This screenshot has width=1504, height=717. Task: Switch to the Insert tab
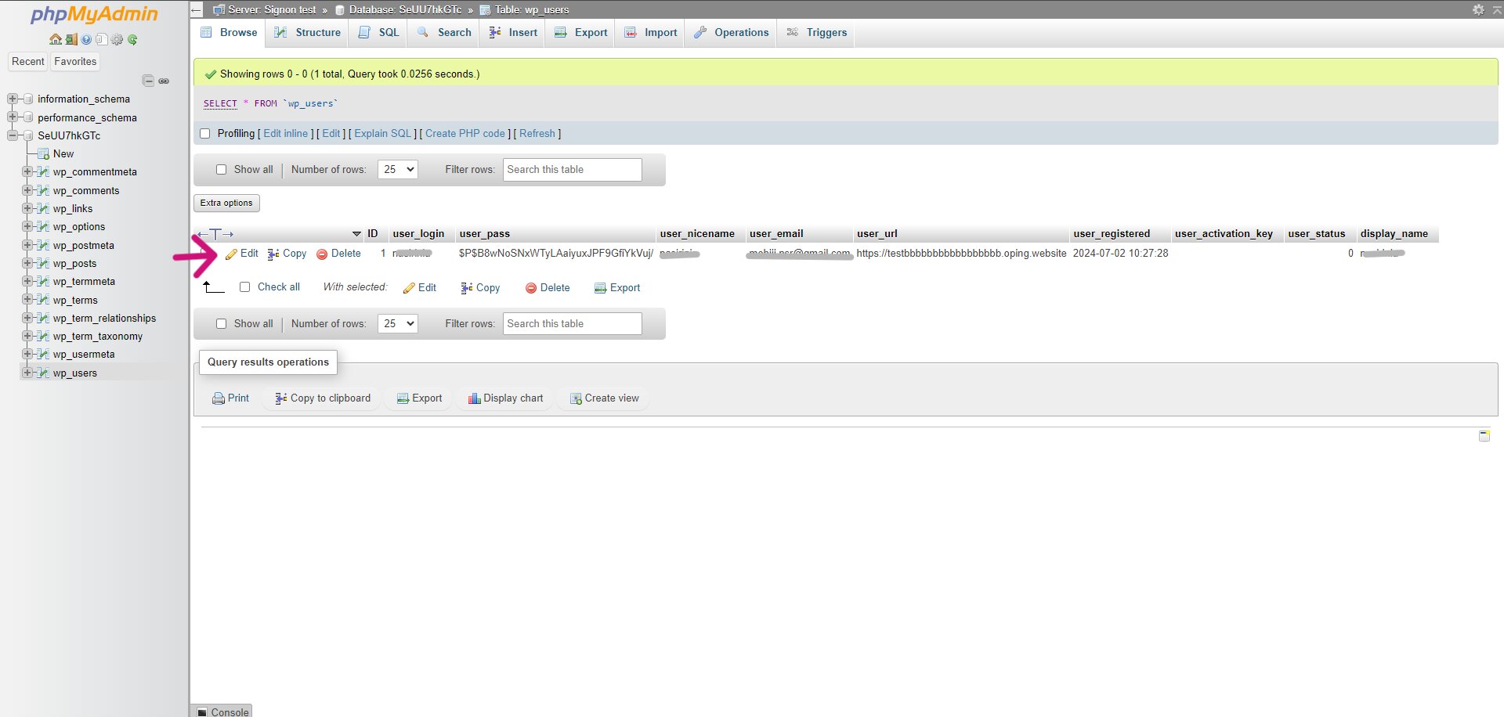[x=513, y=32]
